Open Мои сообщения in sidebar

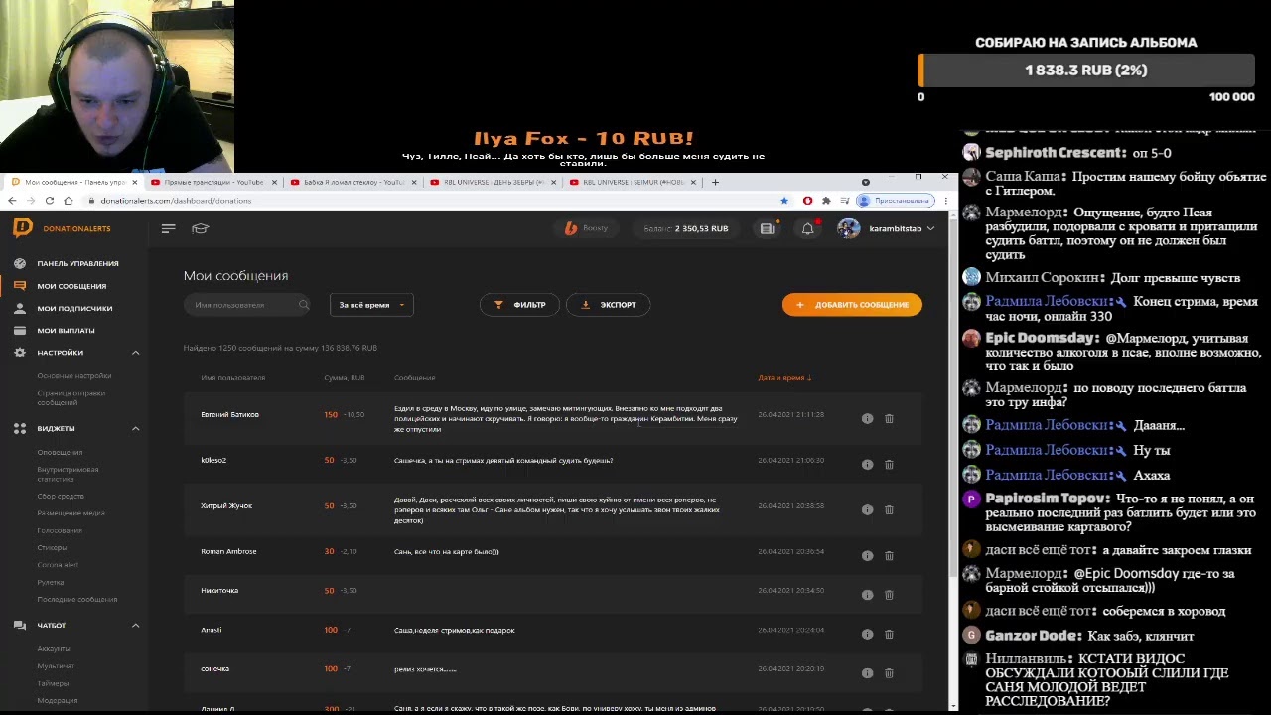(71, 286)
